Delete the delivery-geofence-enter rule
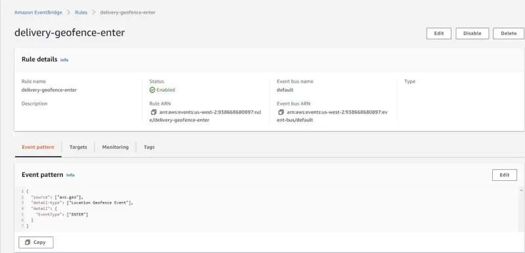The height and width of the screenshot is (253, 525). click(509, 33)
